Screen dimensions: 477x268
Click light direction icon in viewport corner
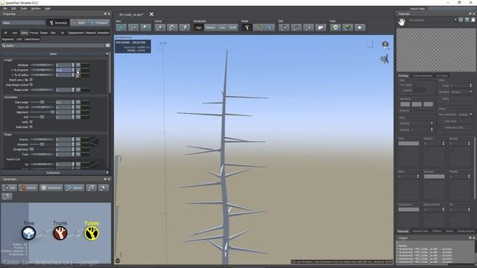point(385,45)
